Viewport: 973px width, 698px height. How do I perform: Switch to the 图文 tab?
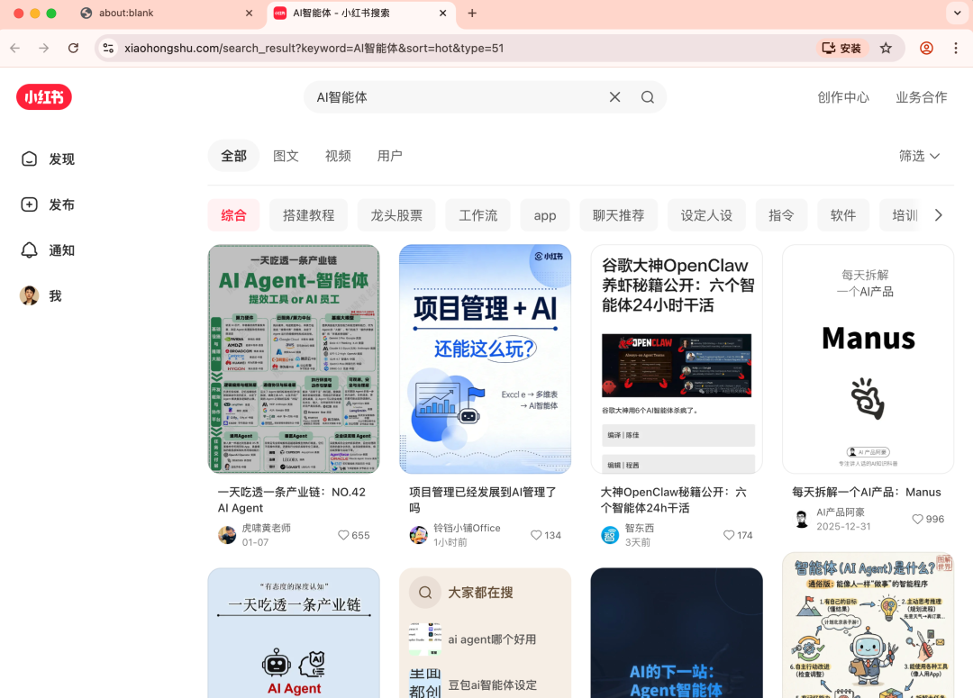point(286,156)
